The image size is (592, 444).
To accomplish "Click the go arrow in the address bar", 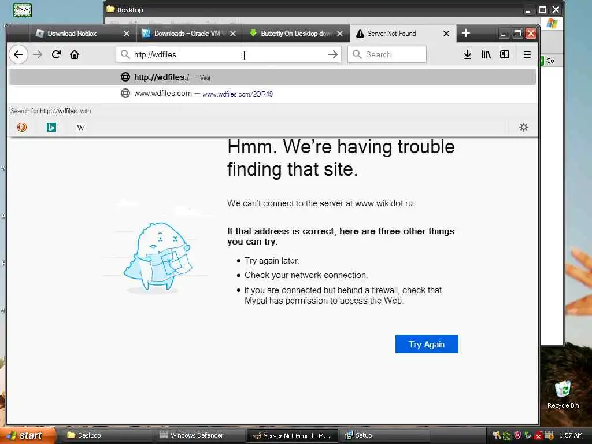I will [332, 54].
